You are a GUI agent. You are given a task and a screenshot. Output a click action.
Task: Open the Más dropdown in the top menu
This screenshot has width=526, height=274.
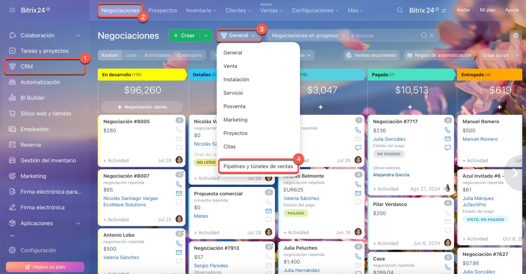pos(356,10)
